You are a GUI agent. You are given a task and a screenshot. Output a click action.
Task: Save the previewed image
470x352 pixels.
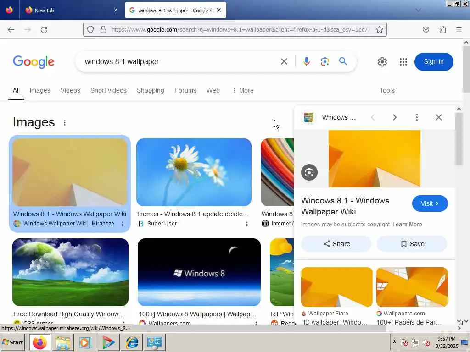(x=412, y=244)
